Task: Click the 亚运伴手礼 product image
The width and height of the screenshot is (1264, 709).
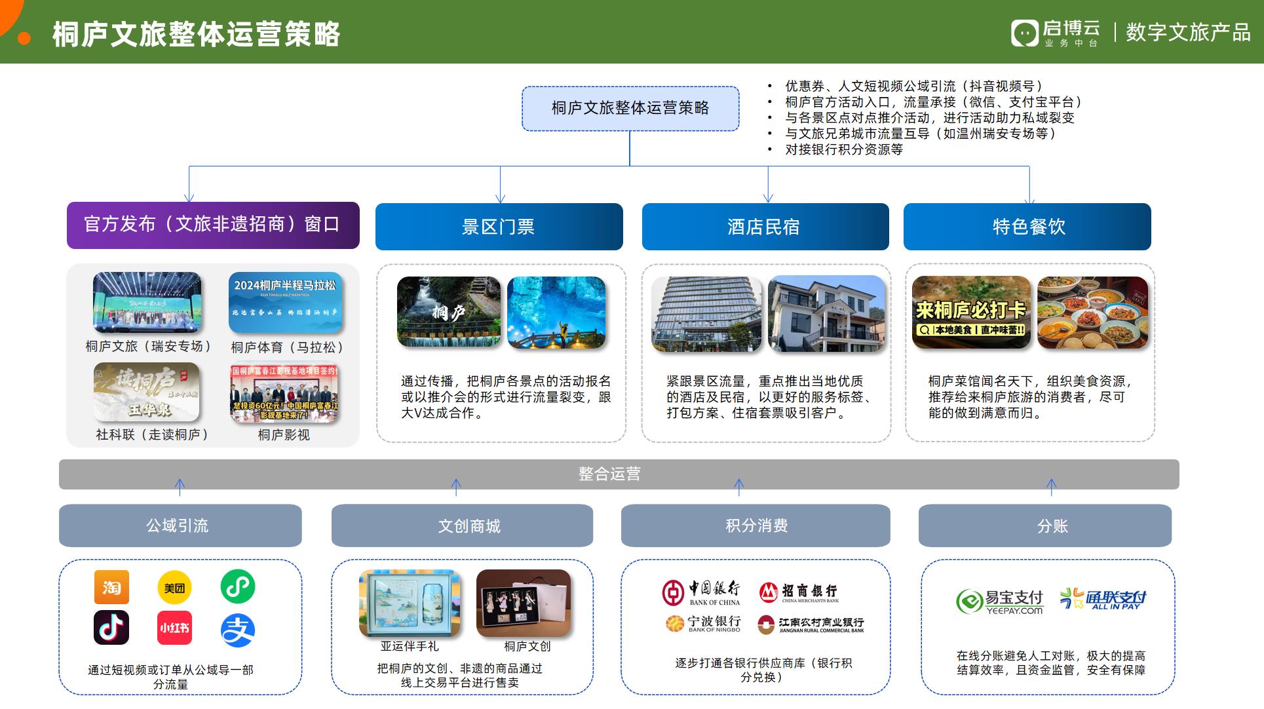Action: pos(410,604)
